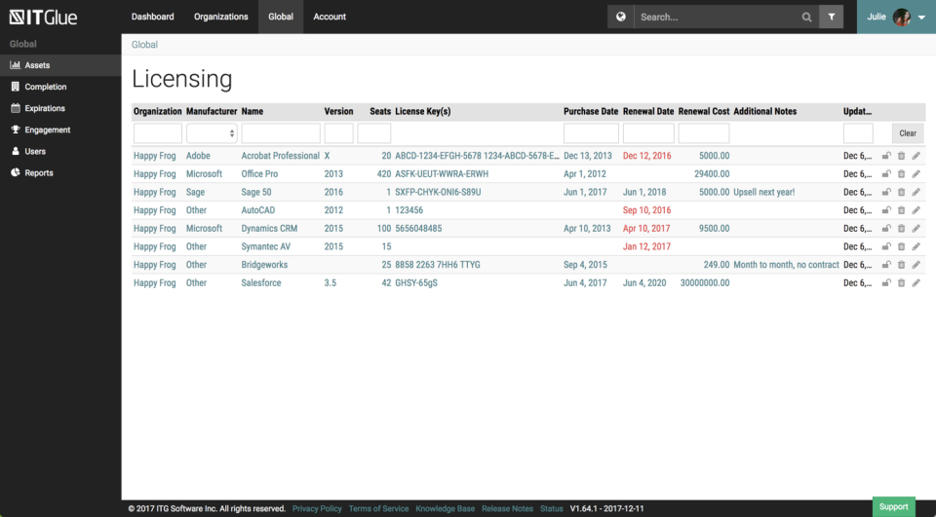The image size is (936, 517).
Task: Clear the table filters
Action: click(x=908, y=133)
